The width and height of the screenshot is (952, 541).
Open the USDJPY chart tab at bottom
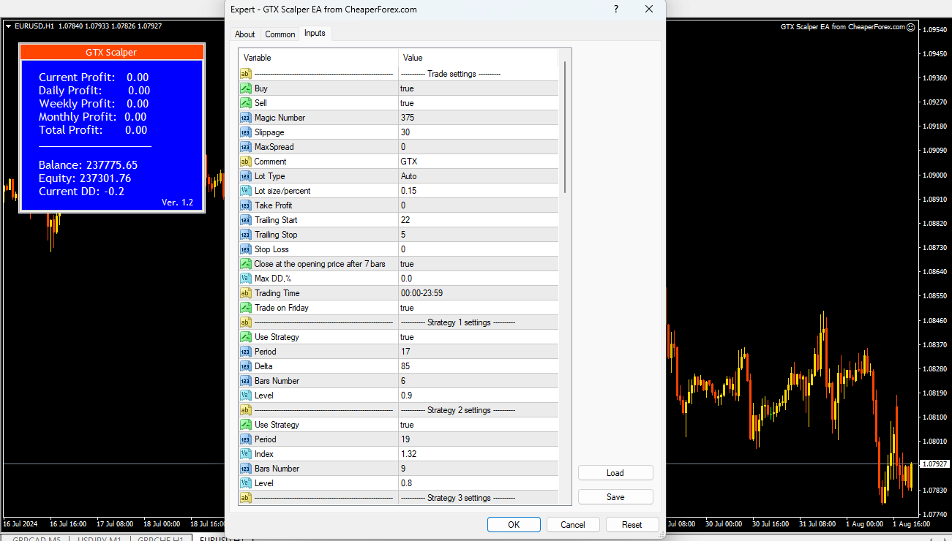100,540
